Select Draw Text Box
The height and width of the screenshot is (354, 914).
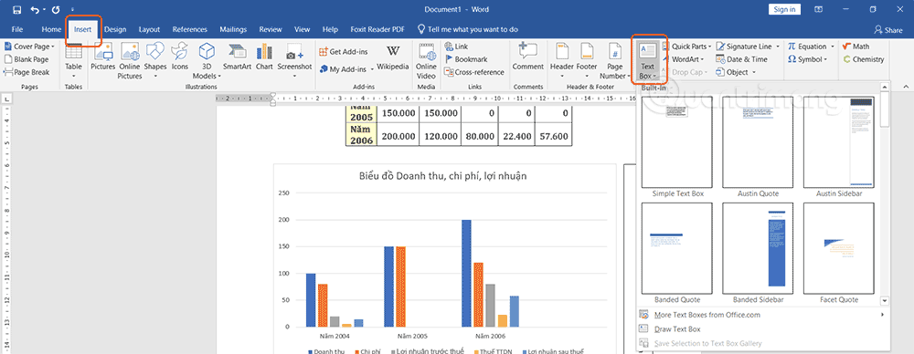pyautogui.click(x=762, y=329)
